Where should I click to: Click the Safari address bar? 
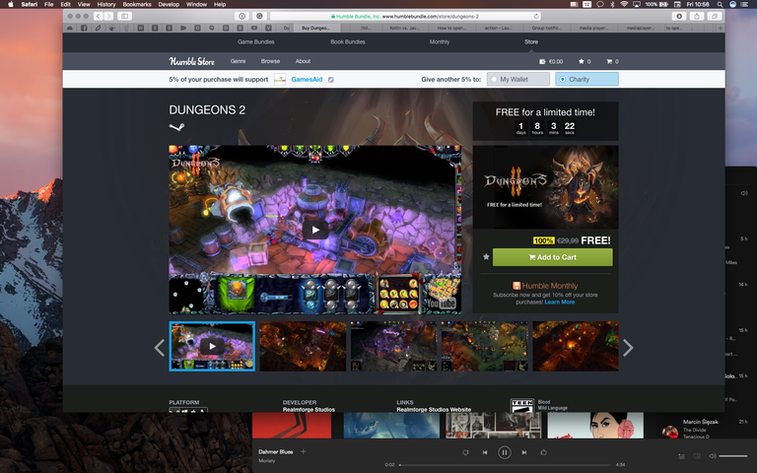click(x=404, y=16)
